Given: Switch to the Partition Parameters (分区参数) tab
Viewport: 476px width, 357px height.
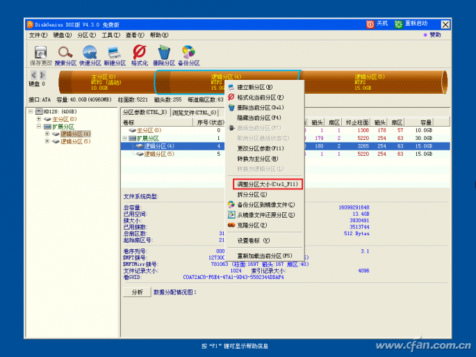Looking at the screenshot, I should coord(145,113).
